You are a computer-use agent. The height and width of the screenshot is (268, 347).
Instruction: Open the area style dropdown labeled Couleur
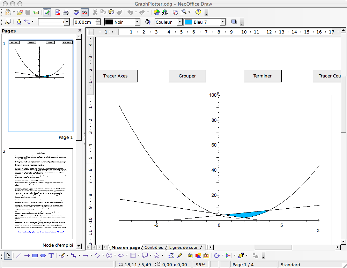179,22
